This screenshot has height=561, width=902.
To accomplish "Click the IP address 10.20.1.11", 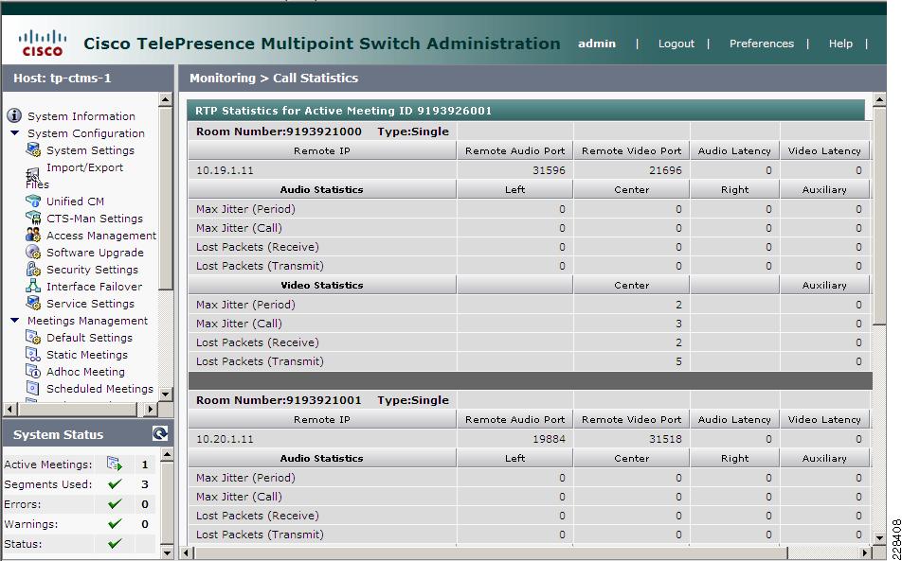I will 225,439.
